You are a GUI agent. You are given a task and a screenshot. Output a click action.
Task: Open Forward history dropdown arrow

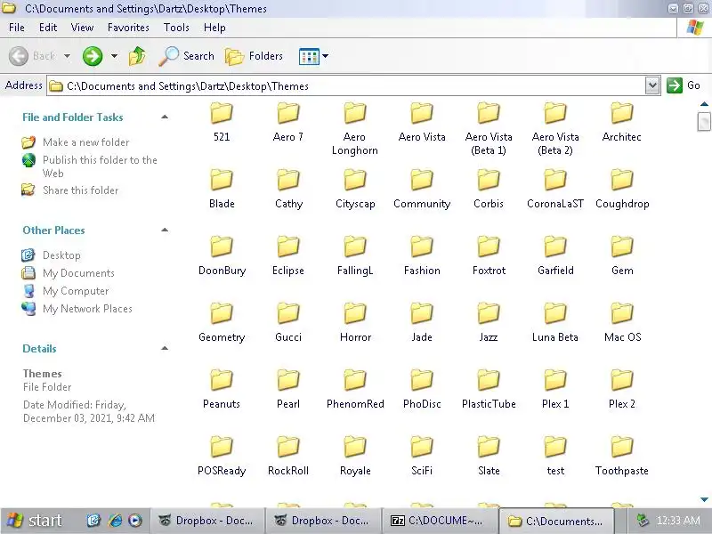[114, 56]
